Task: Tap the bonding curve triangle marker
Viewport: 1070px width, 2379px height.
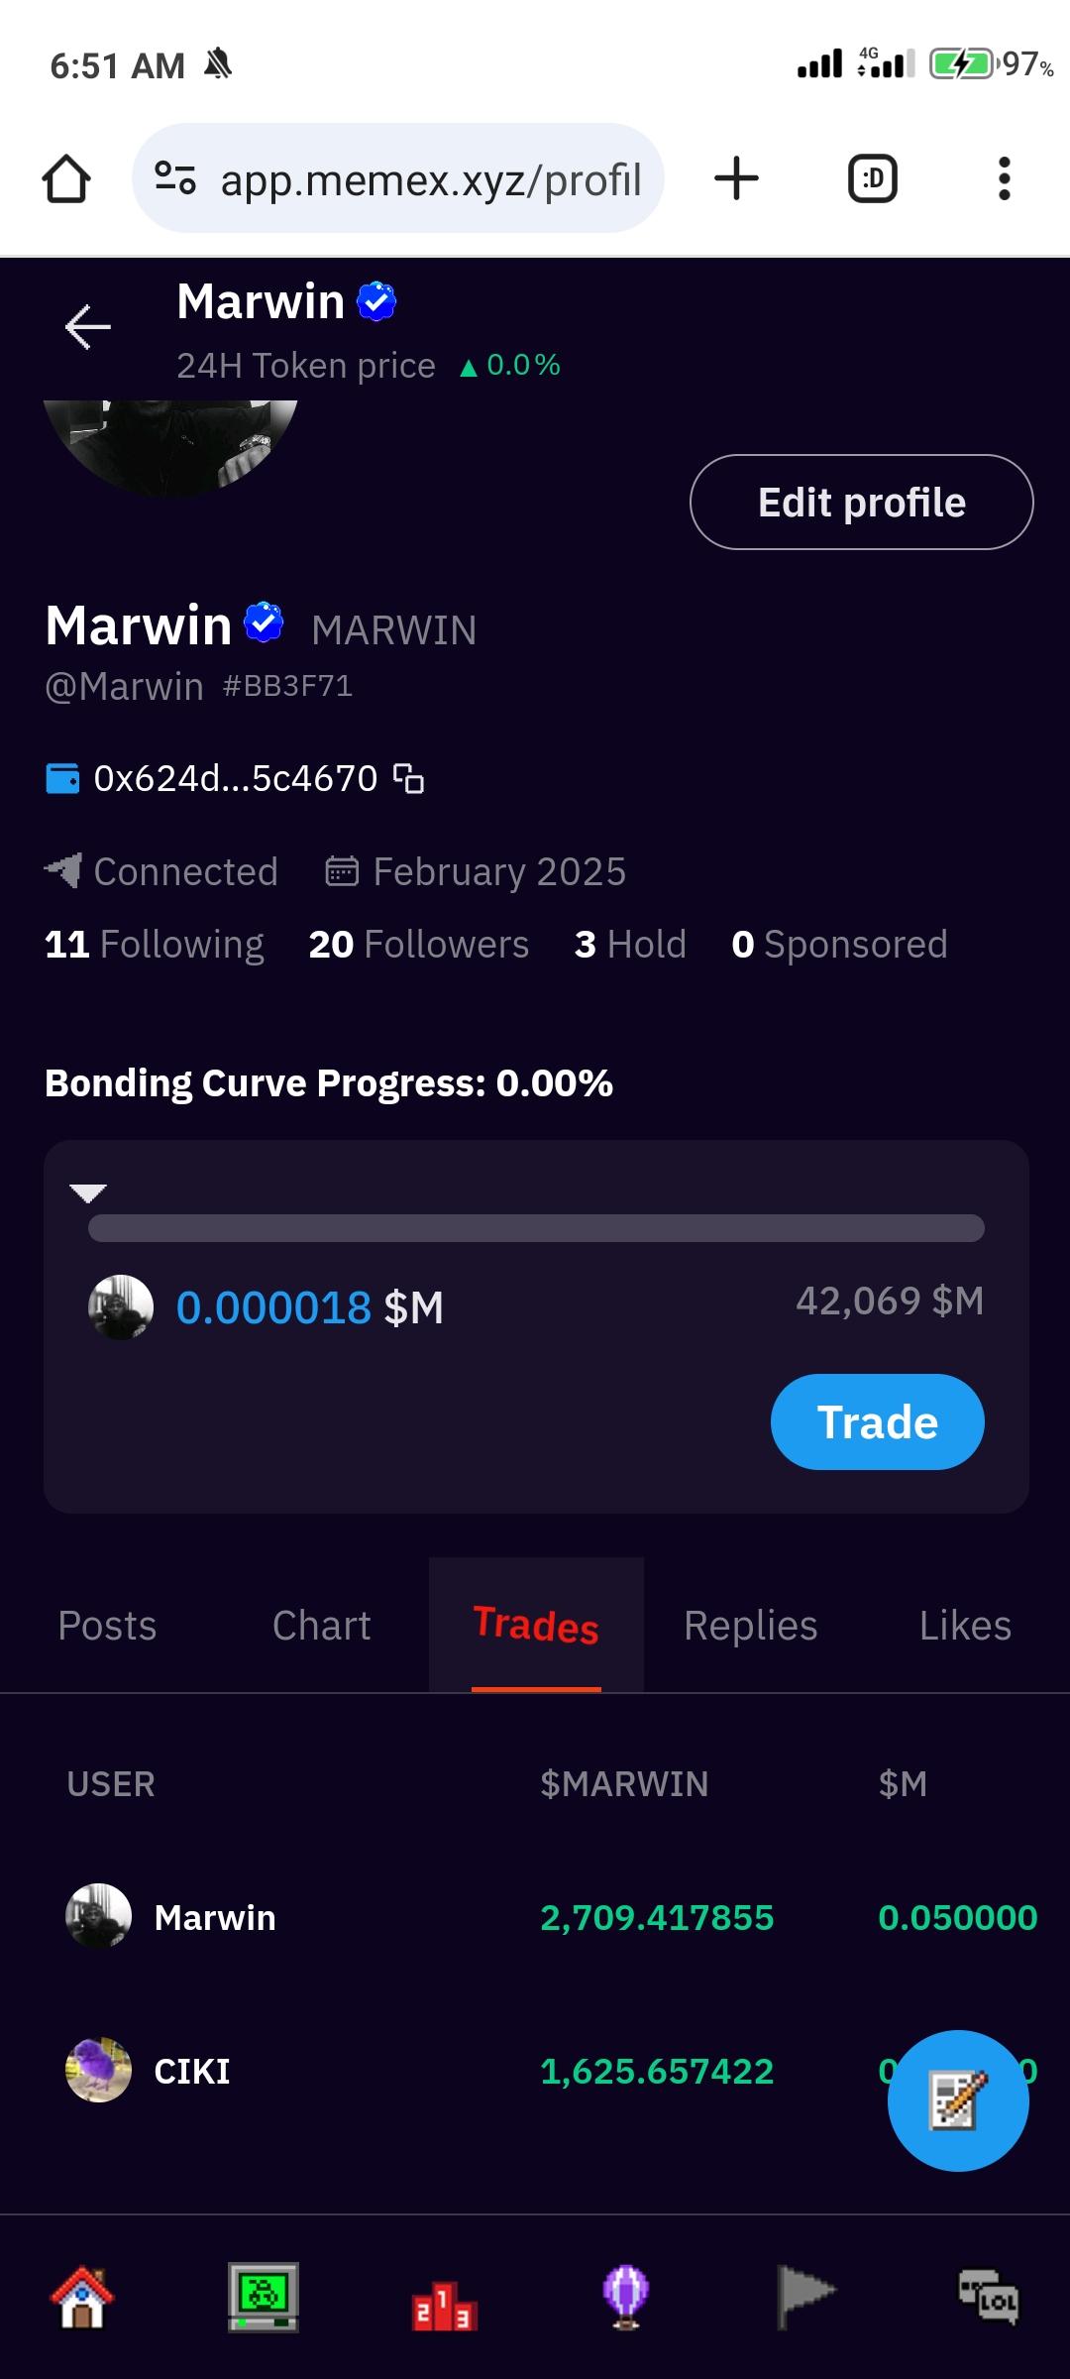Action: point(88,1192)
